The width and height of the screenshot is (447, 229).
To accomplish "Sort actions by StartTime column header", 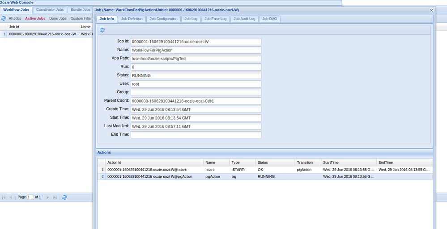I will (x=349, y=162).
